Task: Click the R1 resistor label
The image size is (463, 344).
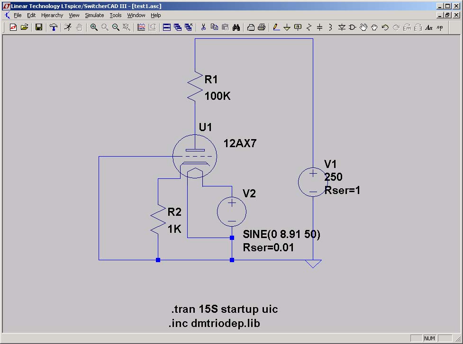Action: pyautogui.click(x=211, y=79)
